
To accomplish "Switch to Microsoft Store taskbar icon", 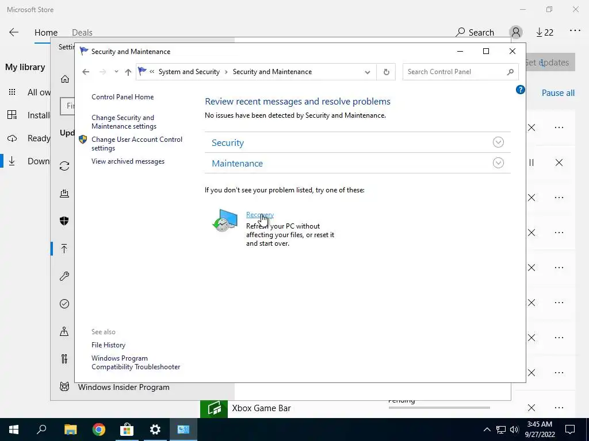I will (127, 430).
